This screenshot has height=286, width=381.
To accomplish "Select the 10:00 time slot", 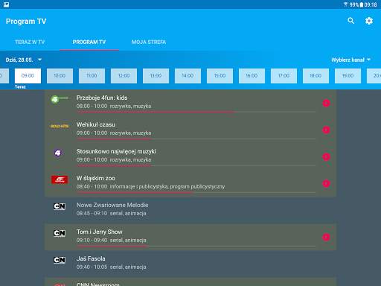I will click(x=60, y=76).
